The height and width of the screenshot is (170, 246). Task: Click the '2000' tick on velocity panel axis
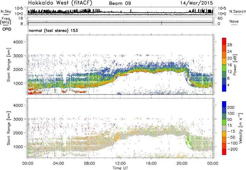pyautogui.click(x=18, y=133)
